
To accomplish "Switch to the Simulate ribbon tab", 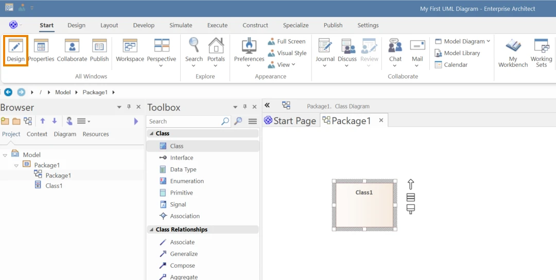I will click(181, 25).
